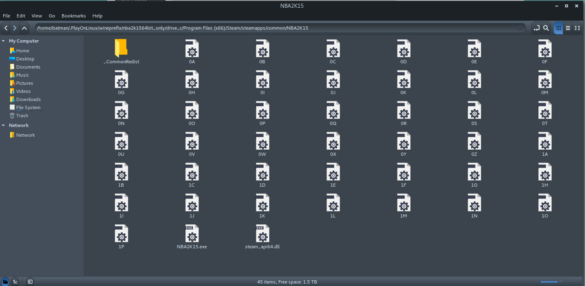Go forward with the right arrow button
The width and height of the screenshot is (585, 286).
coord(15,28)
